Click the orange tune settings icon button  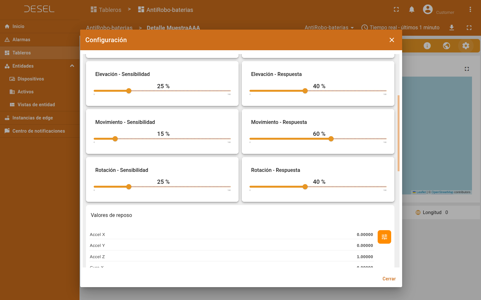click(x=384, y=237)
